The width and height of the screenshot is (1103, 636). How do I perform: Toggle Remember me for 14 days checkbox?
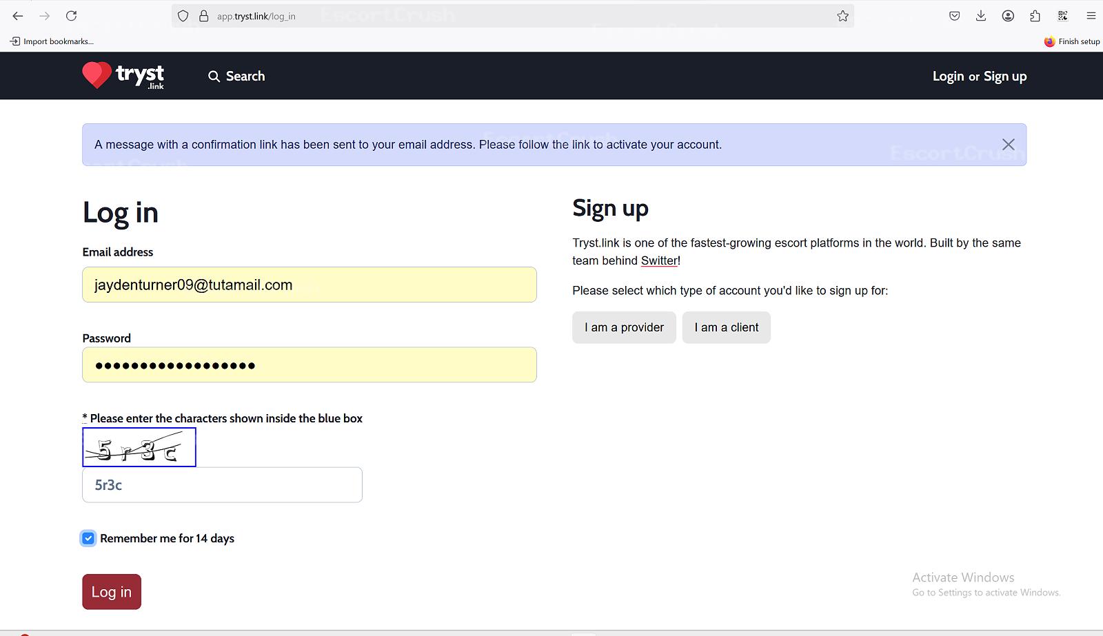[x=88, y=538]
